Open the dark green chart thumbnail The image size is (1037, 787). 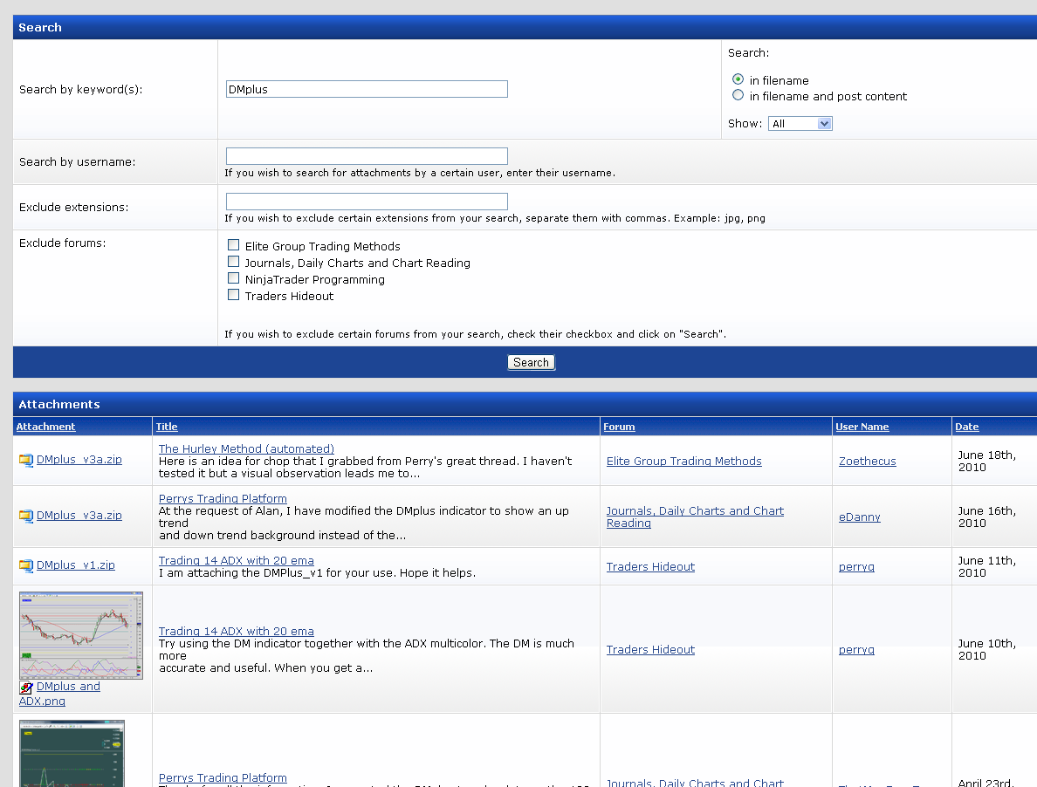click(x=72, y=753)
